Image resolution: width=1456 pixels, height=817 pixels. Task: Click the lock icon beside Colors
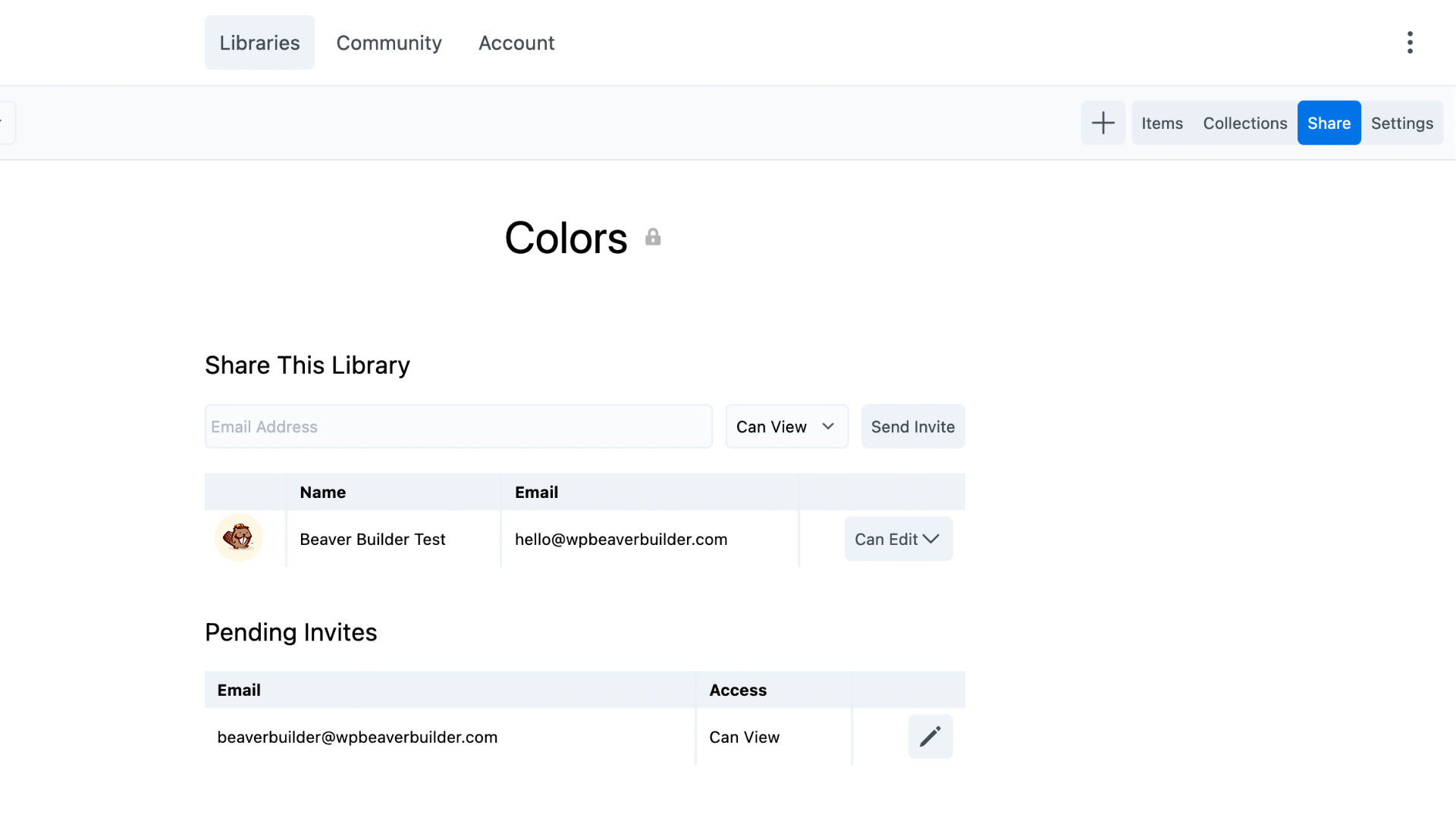pos(654,236)
